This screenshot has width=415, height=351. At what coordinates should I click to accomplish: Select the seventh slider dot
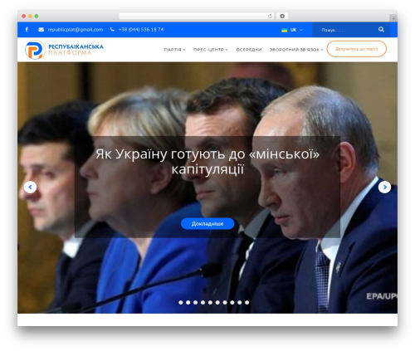[225, 302]
